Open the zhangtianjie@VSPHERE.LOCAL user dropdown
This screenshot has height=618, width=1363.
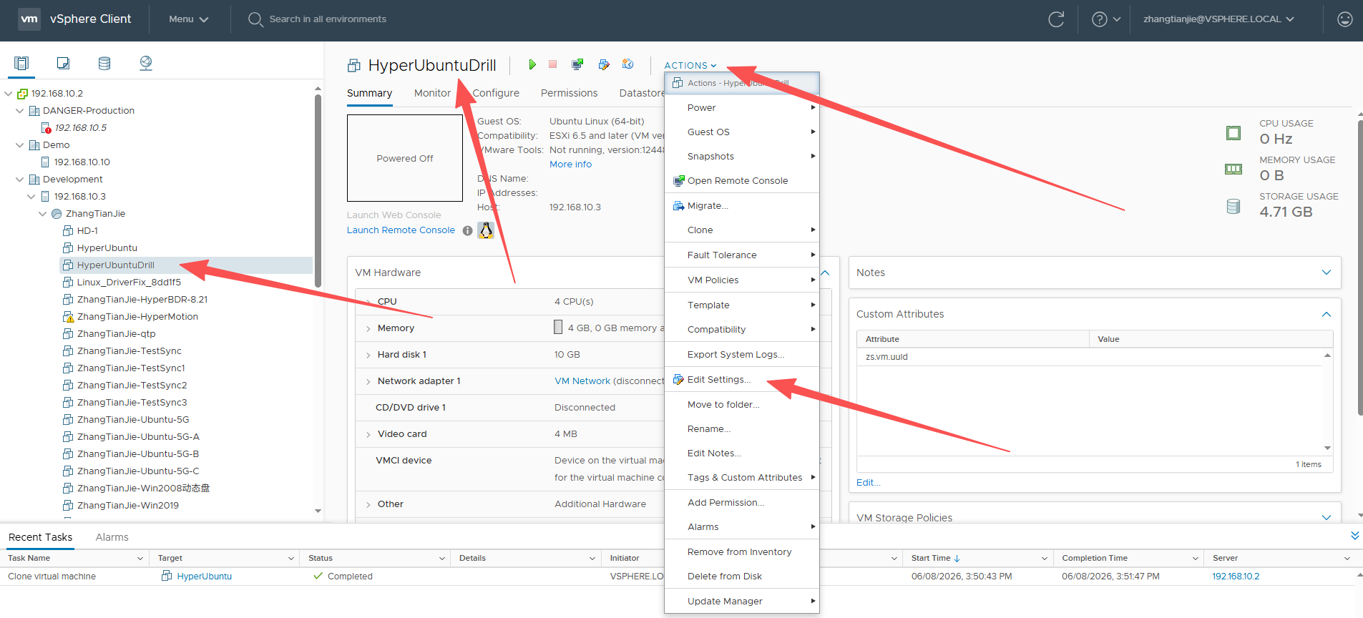tap(1218, 19)
